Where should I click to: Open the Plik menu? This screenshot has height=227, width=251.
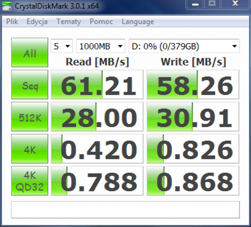click(x=12, y=22)
